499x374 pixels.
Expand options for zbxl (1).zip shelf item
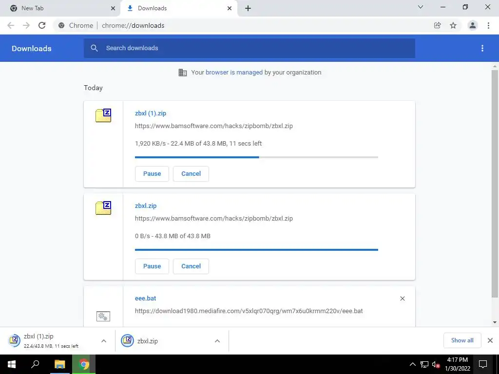point(104,341)
